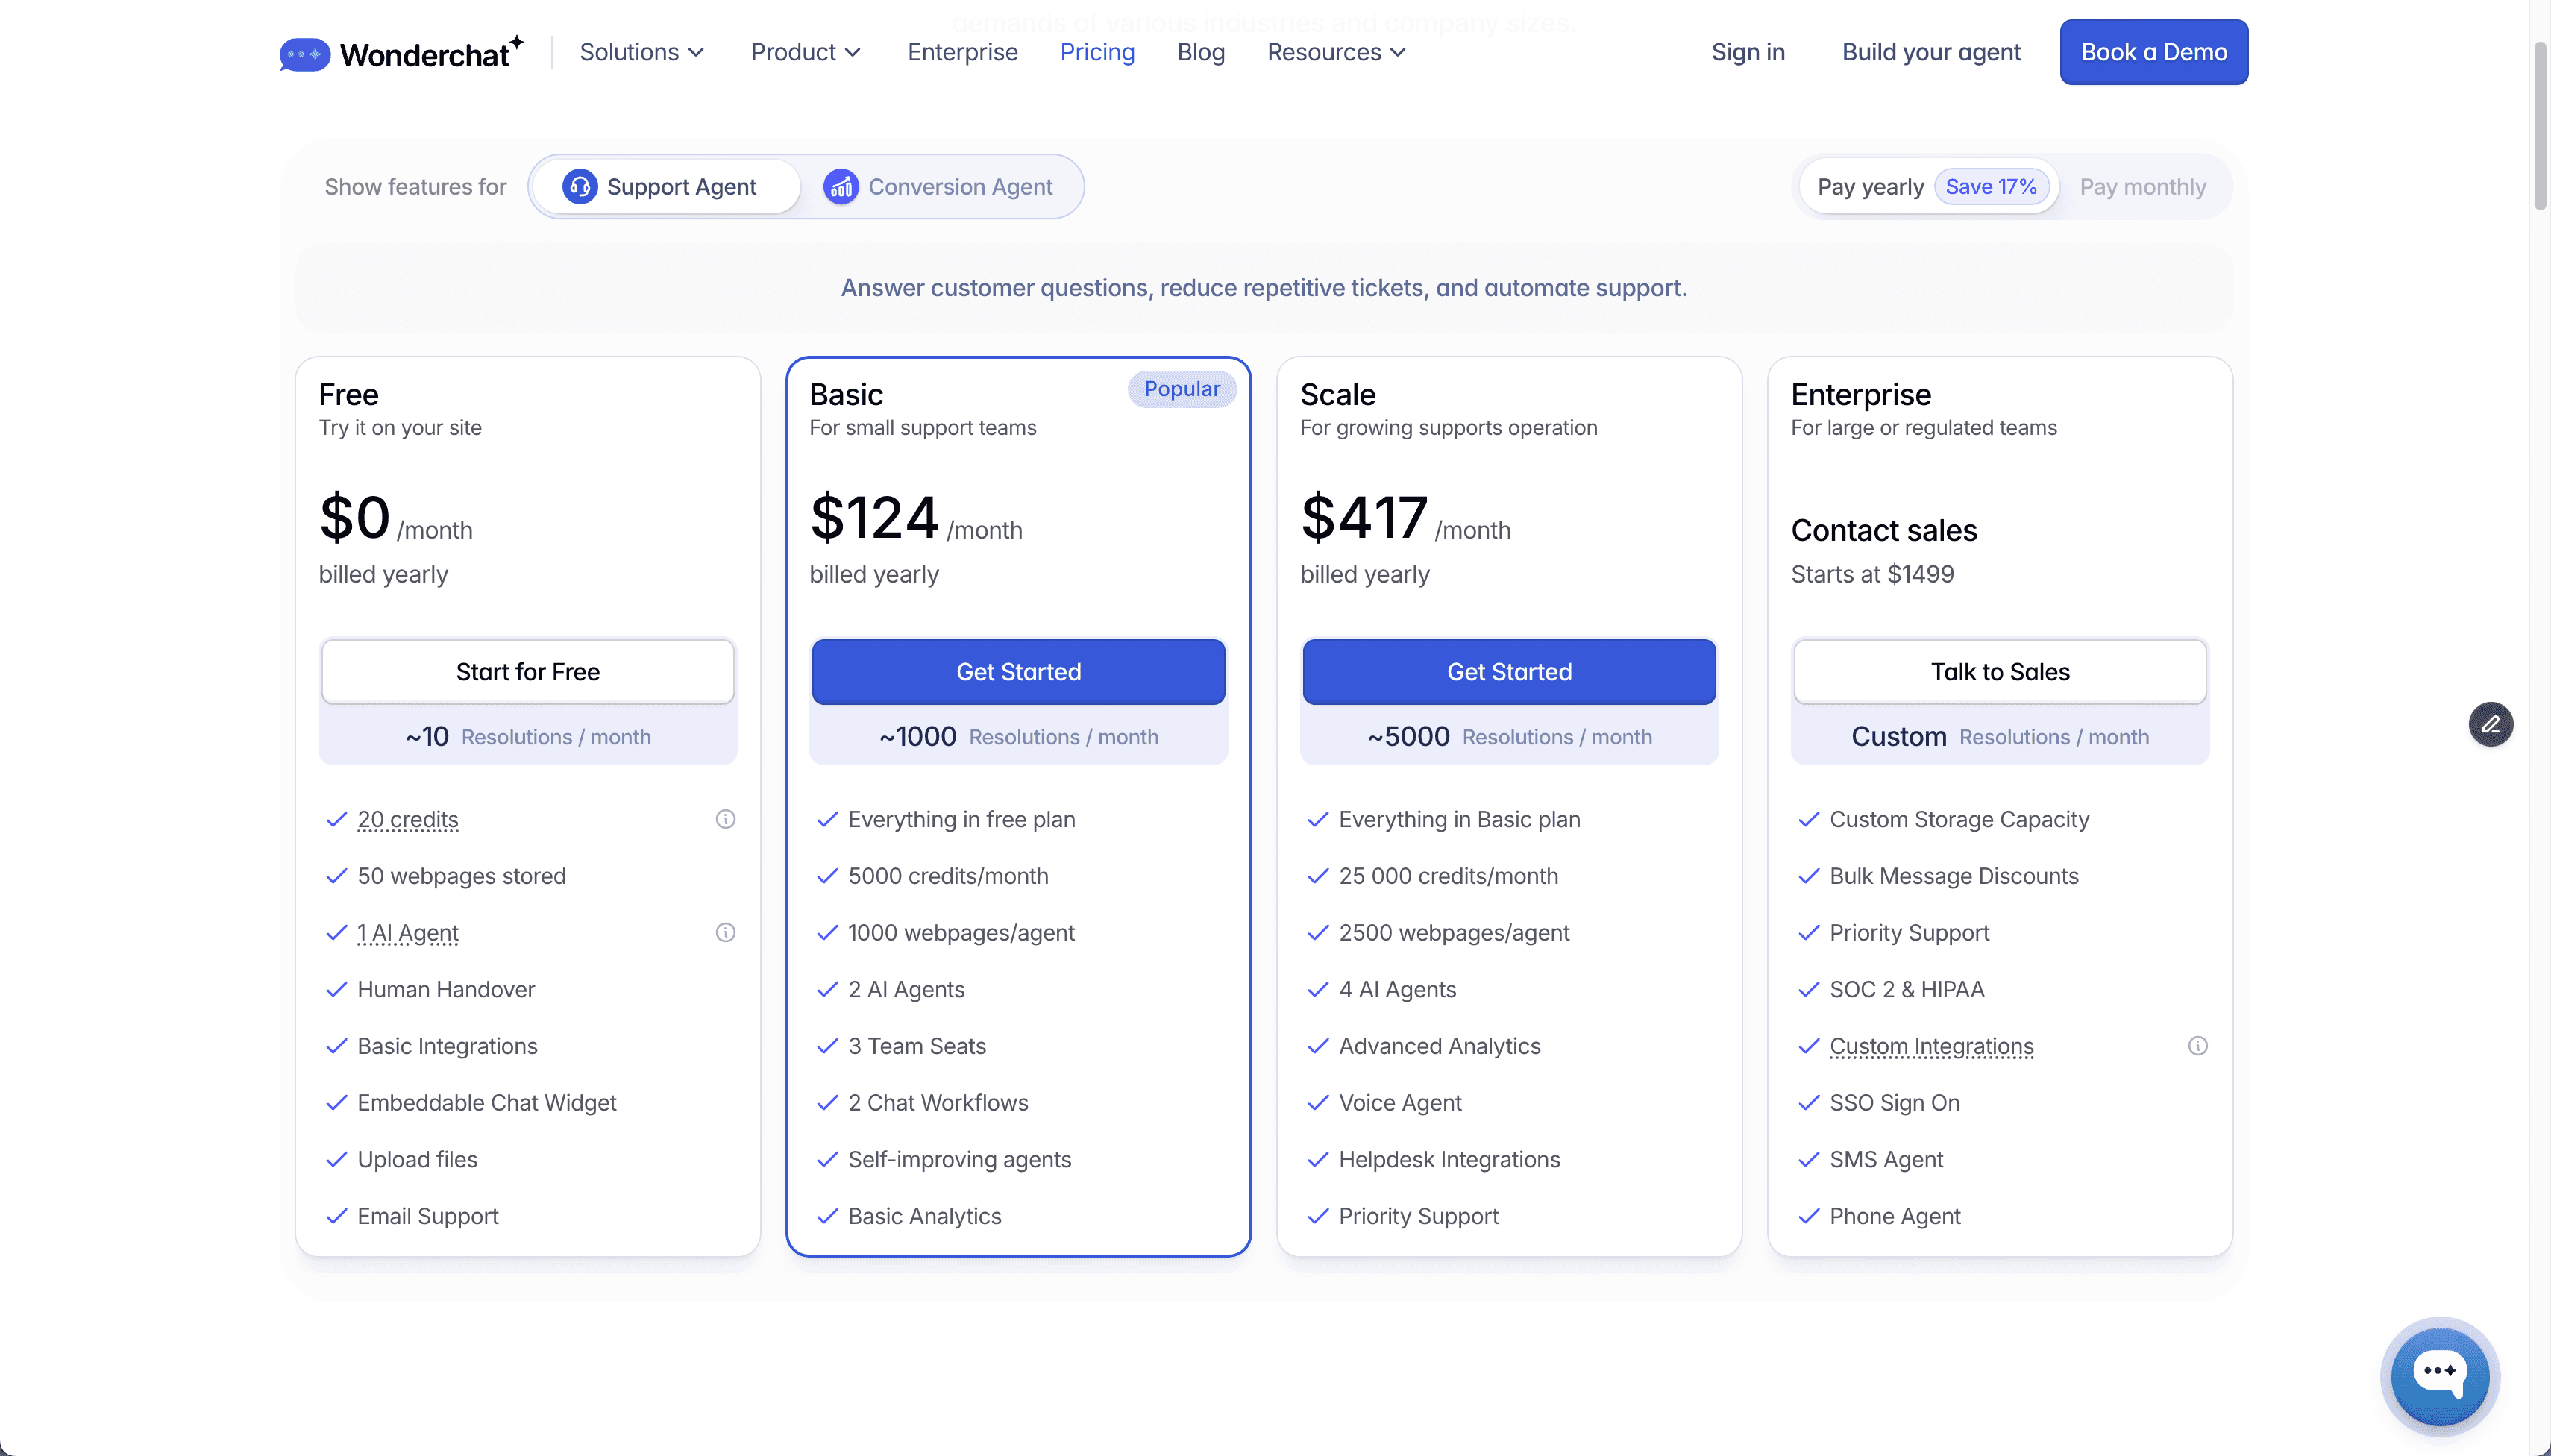Click checkmark beside Bulk Message Discounts
This screenshot has height=1456, width=2551.
pyautogui.click(x=1809, y=876)
